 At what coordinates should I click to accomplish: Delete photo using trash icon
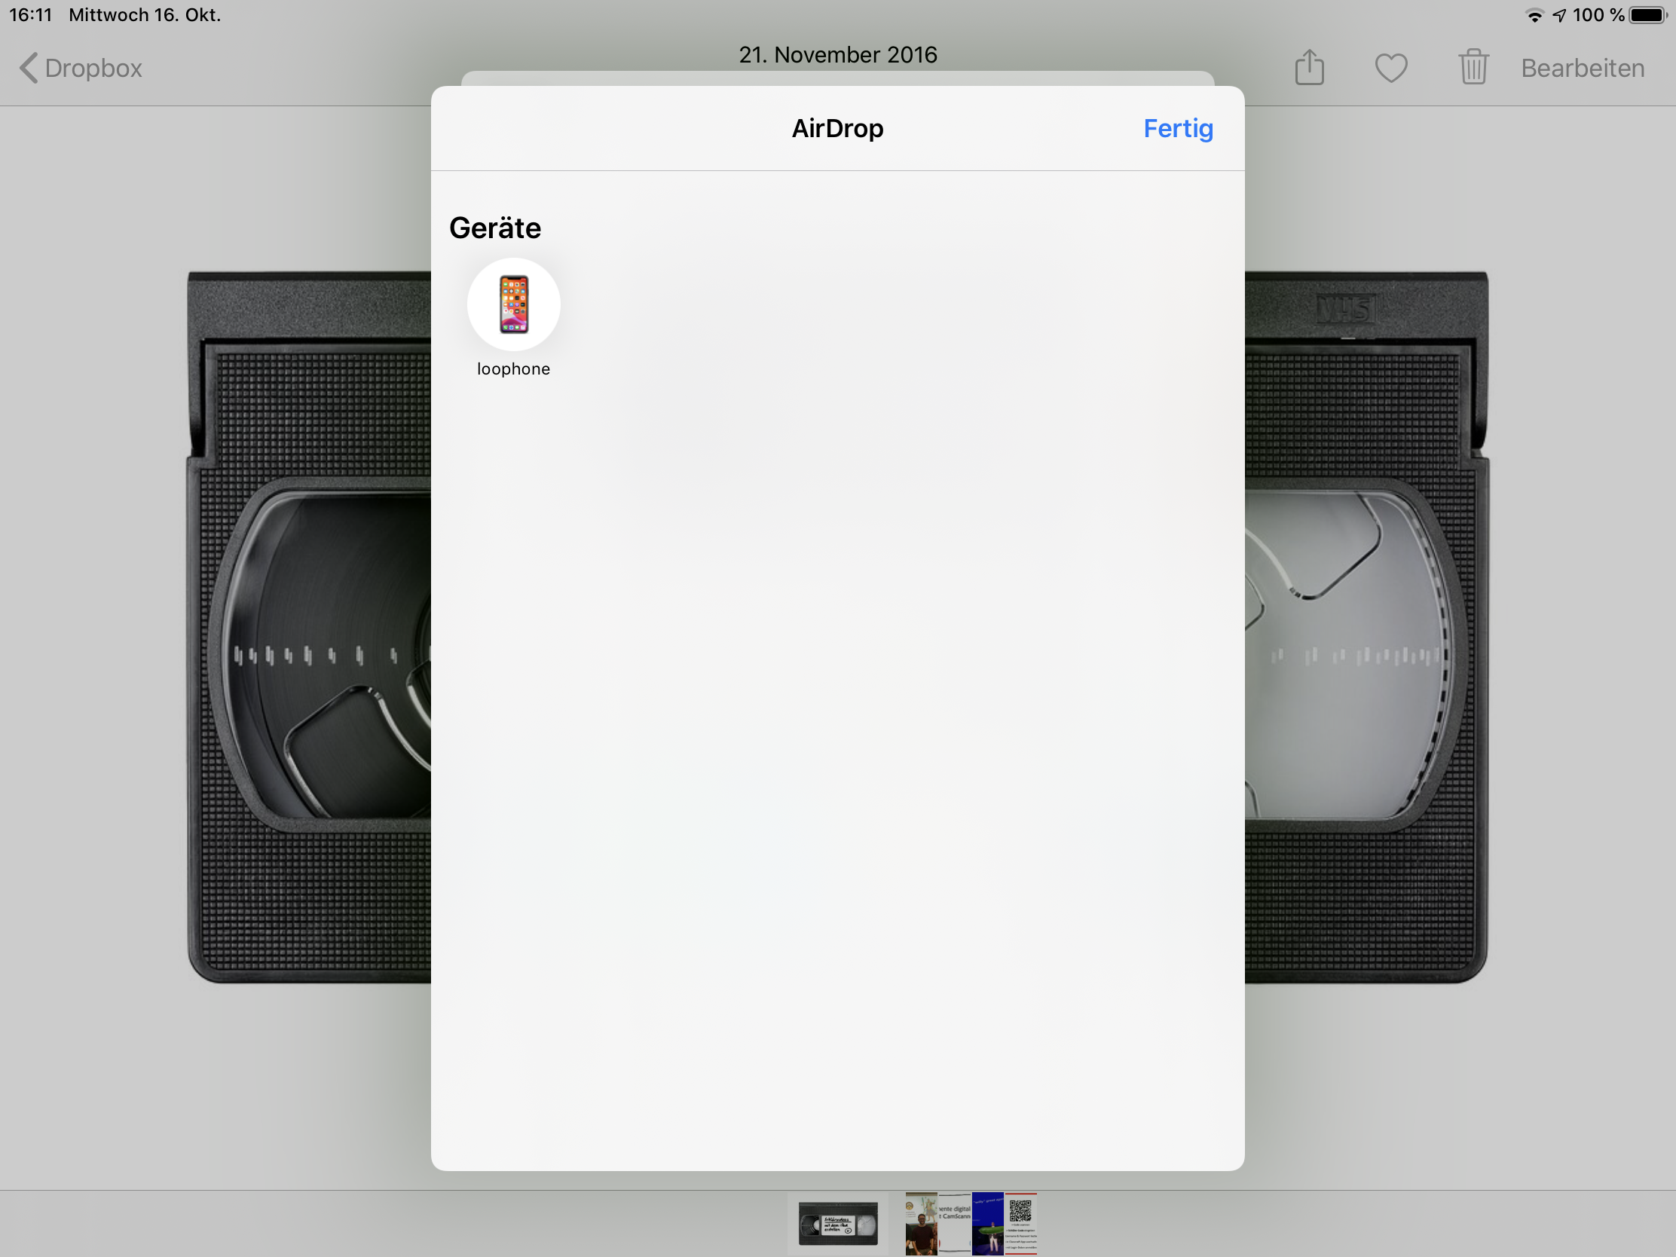point(1473,67)
